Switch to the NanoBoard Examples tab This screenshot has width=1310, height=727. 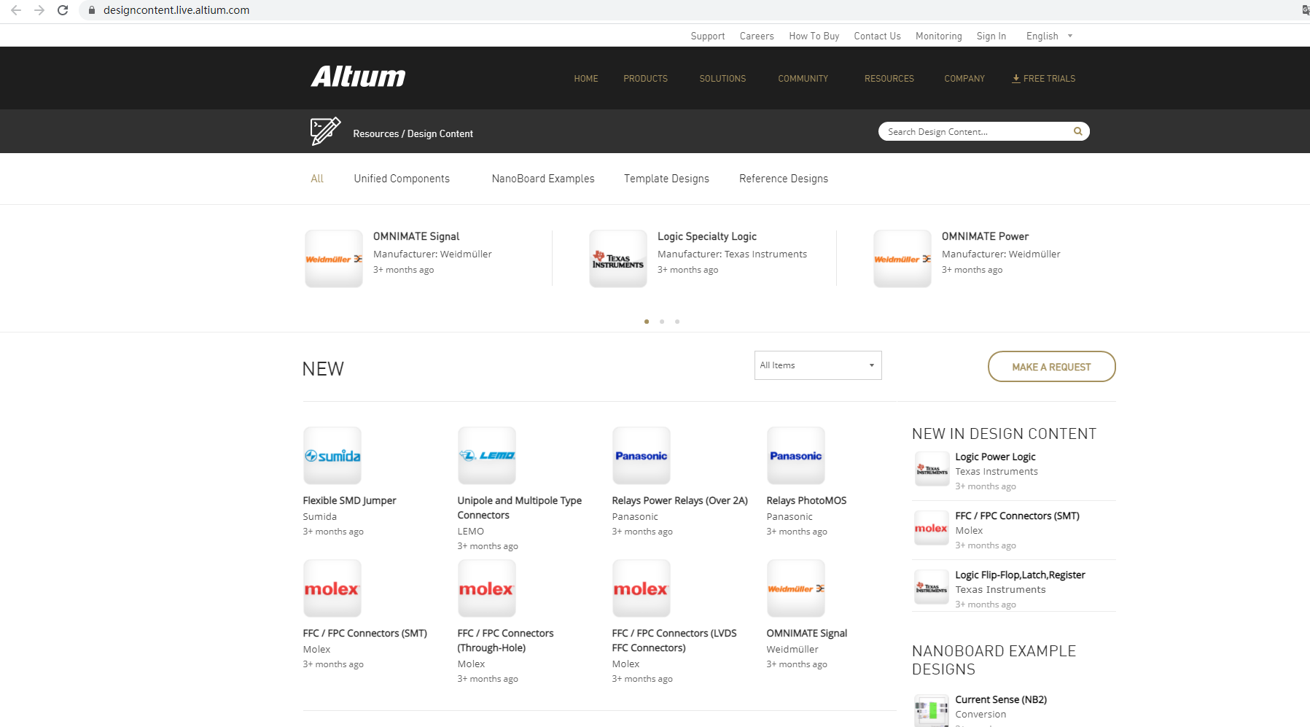pyautogui.click(x=543, y=179)
